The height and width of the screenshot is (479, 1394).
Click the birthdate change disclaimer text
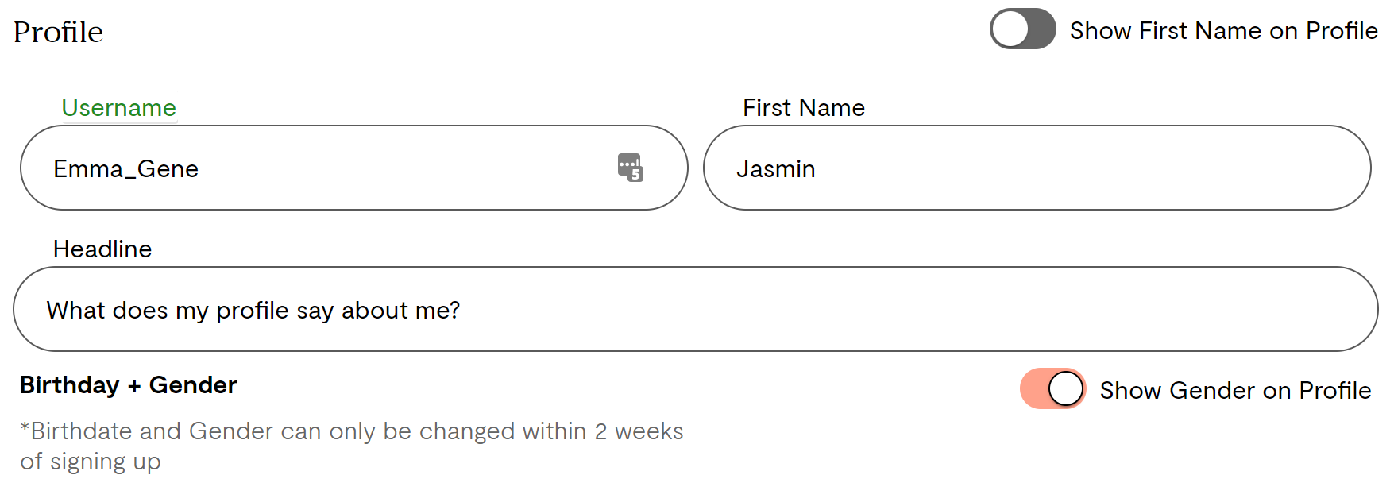349,445
